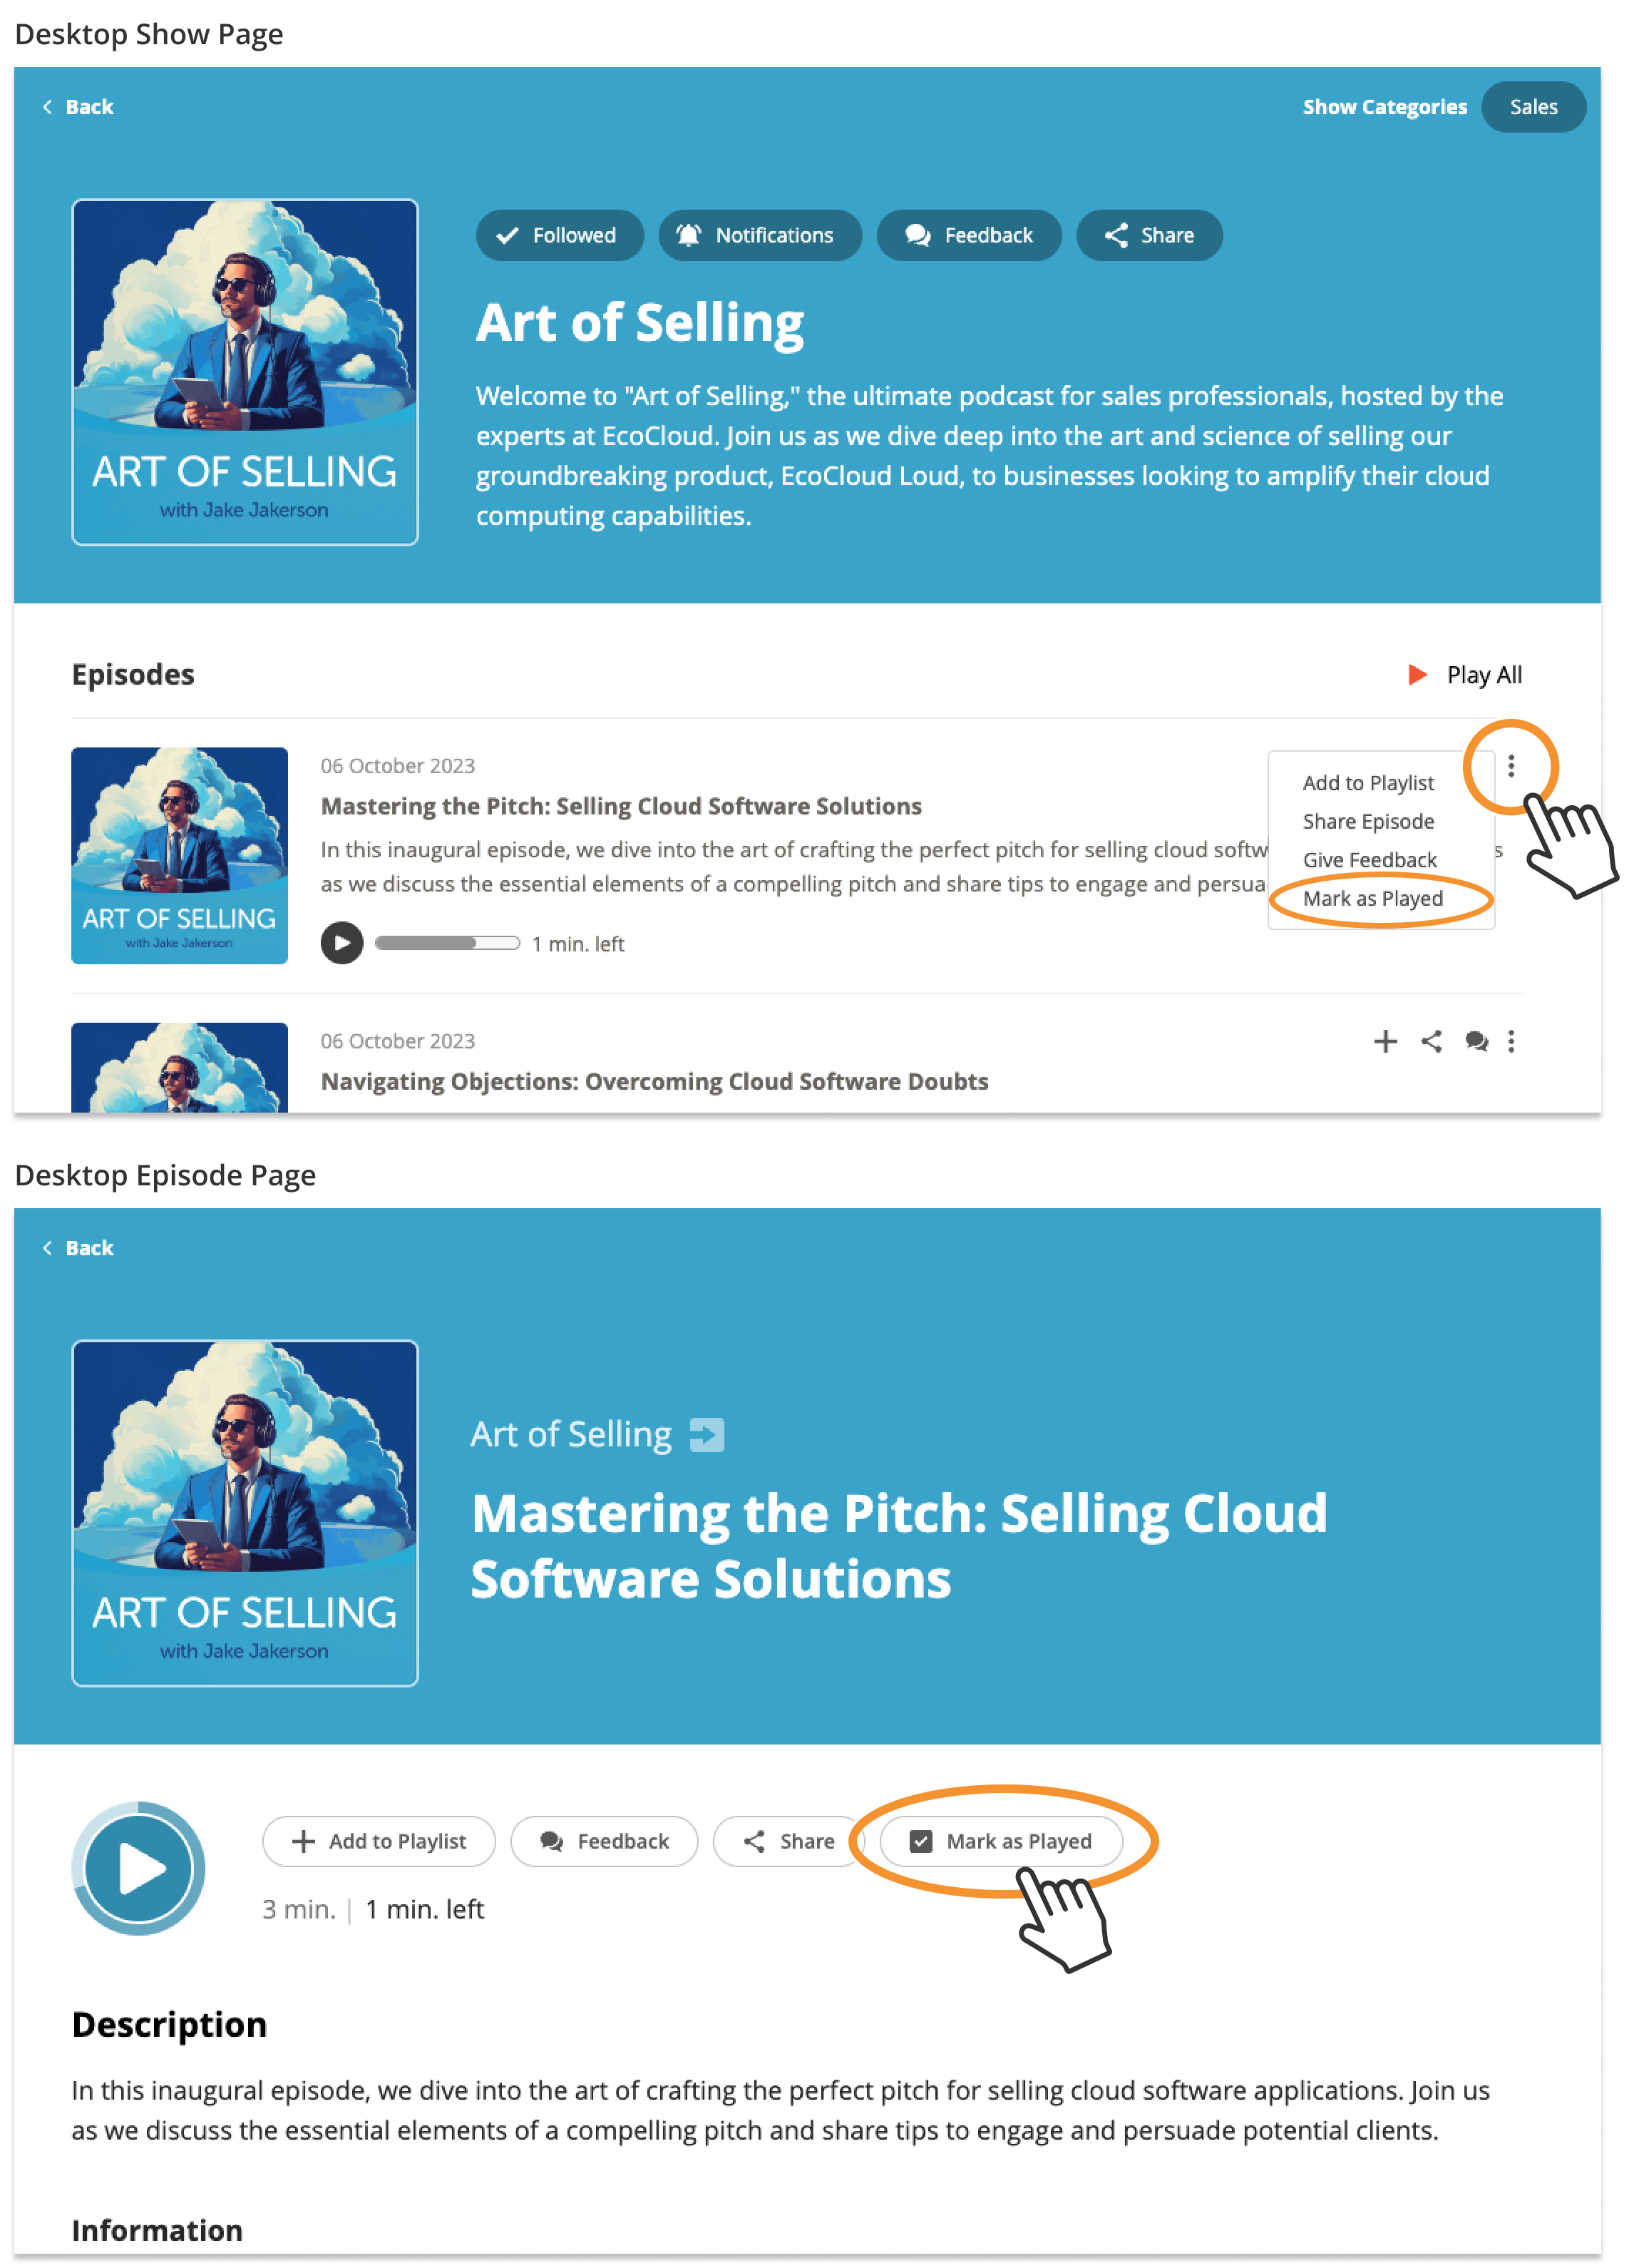Click the Sales category pill

tap(1533, 107)
